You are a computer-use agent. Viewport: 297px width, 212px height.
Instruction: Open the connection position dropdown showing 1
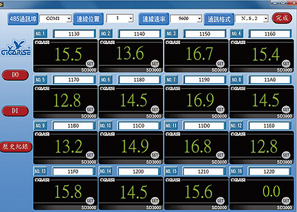pyautogui.click(x=131, y=19)
